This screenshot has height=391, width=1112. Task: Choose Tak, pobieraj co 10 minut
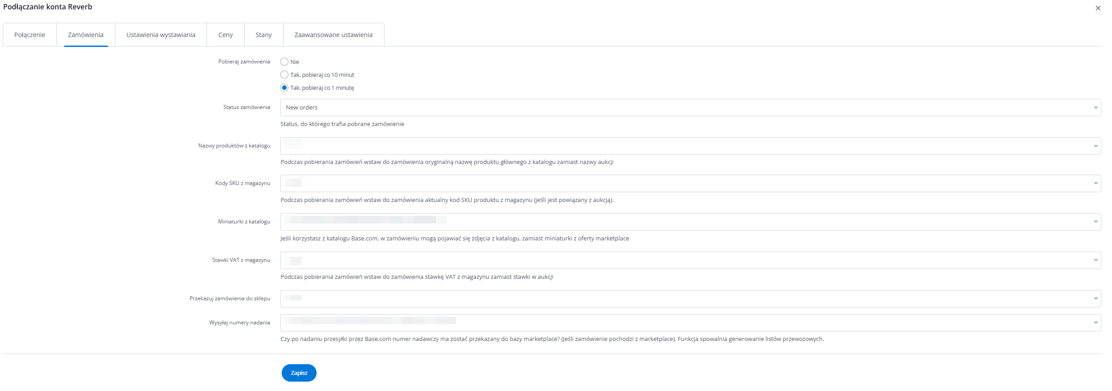[x=284, y=75]
